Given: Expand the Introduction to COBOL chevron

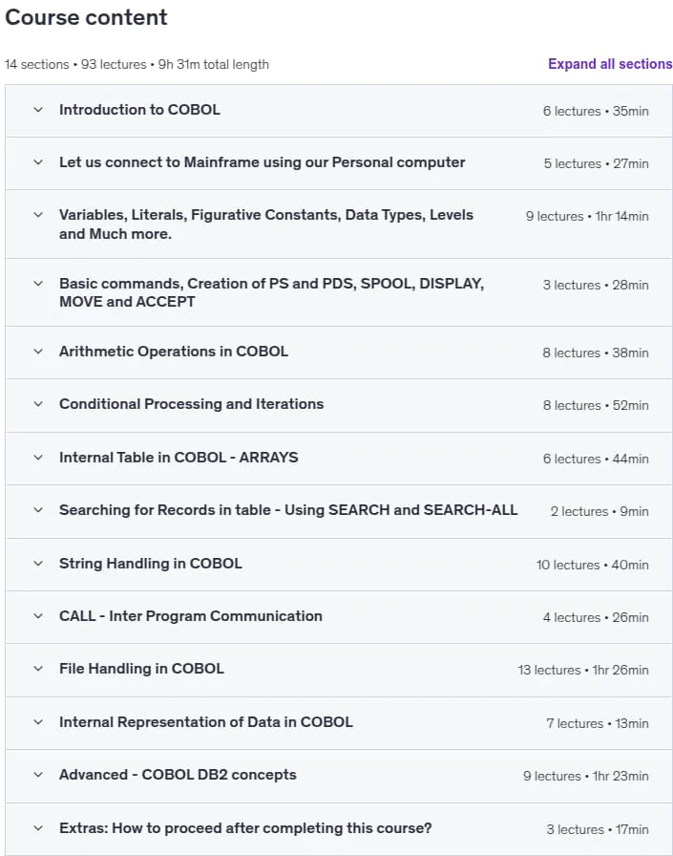Looking at the screenshot, I should [38, 110].
